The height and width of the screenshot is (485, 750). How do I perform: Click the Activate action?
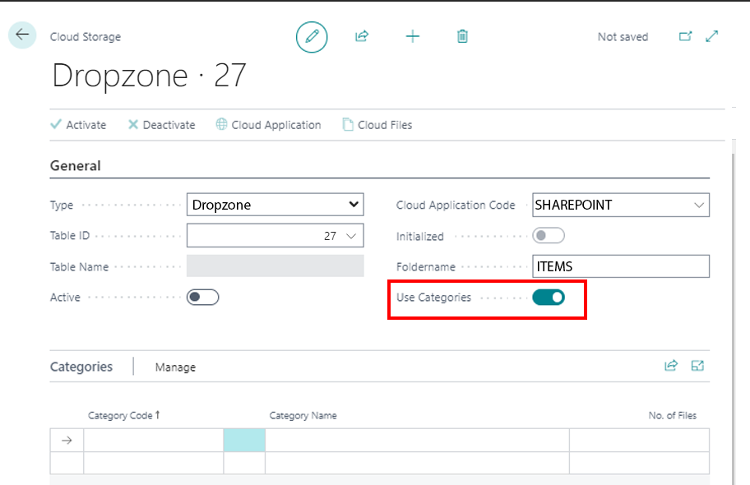[x=78, y=125]
